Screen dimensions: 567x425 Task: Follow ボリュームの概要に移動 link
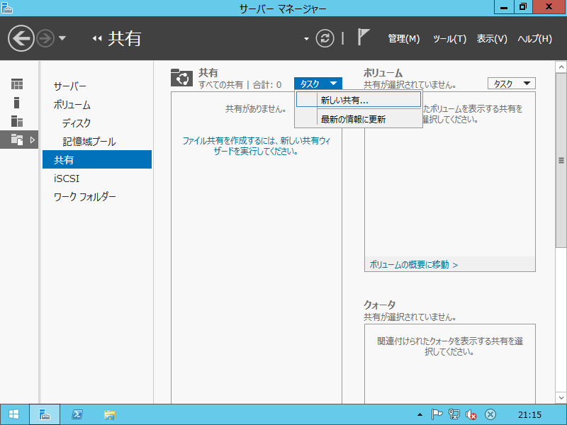[414, 265]
